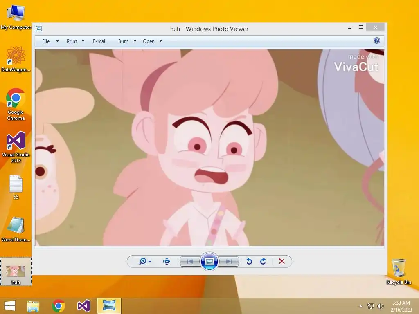The width and height of the screenshot is (419, 314).
Task: Expand the File menu dropdown arrow
Action: coord(57,41)
